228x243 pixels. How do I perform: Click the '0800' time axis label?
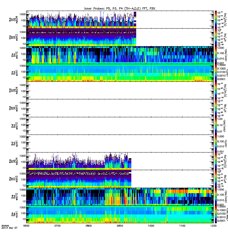tap(89, 226)
